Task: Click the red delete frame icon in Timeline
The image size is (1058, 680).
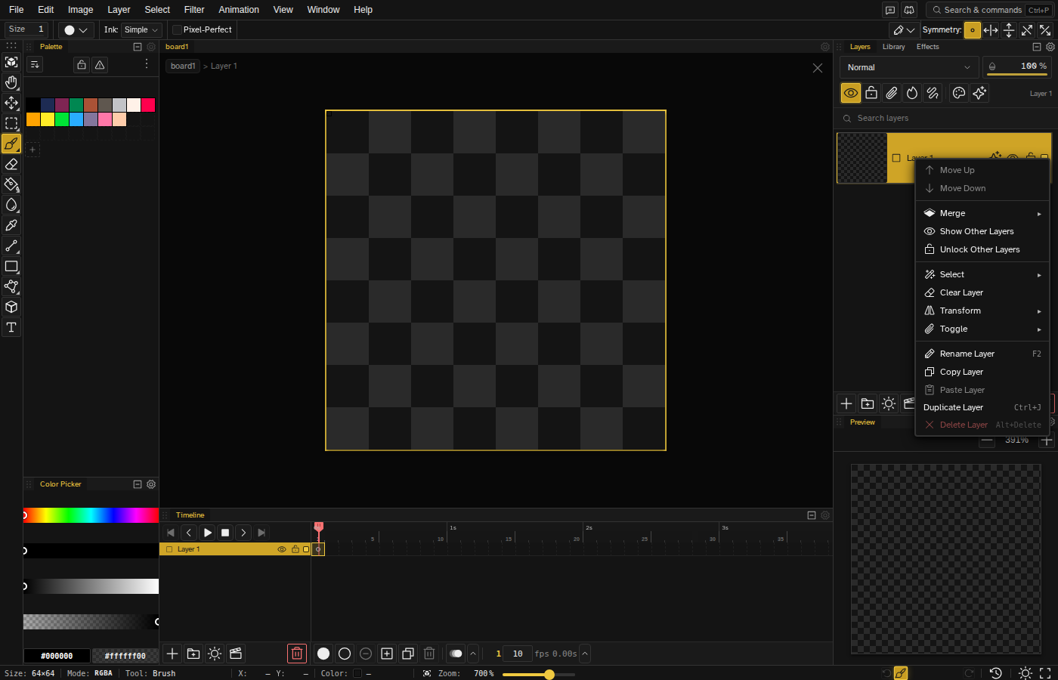Action: (x=297, y=654)
